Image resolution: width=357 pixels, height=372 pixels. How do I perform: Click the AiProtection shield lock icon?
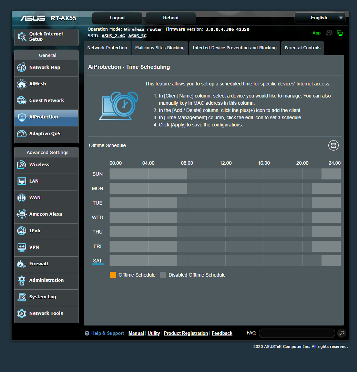click(x=22, y=117)
